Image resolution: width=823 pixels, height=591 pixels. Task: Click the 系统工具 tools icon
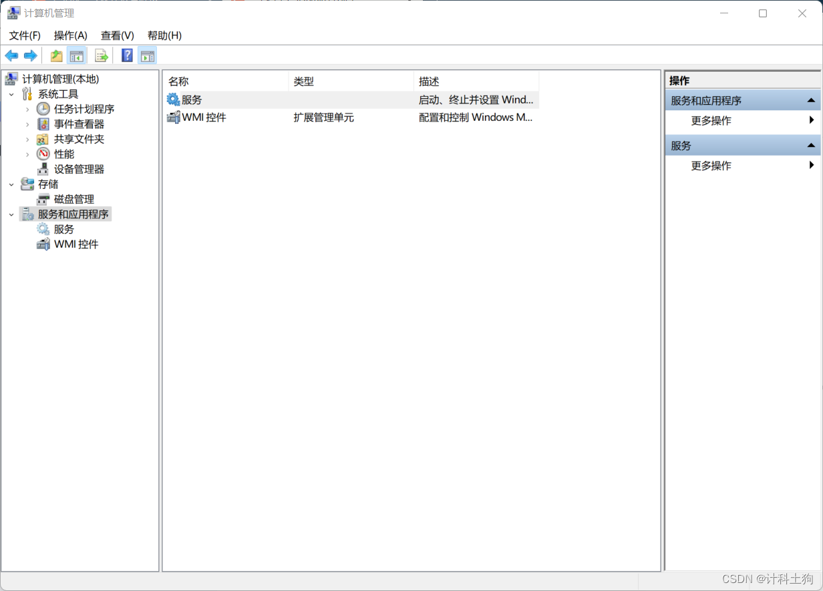(x=27, y=94)
